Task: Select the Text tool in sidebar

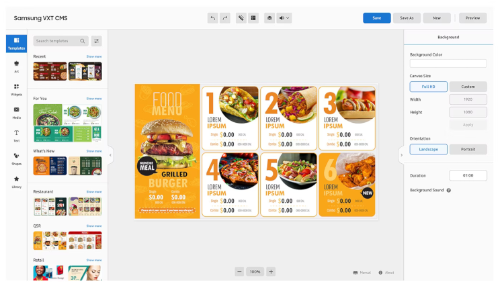Action: 16,136
